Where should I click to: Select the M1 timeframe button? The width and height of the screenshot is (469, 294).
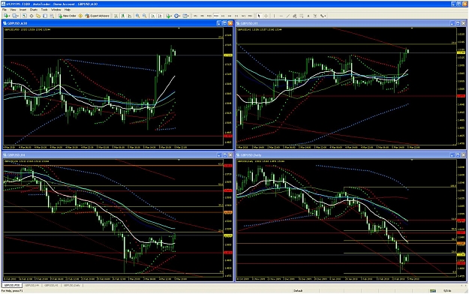coord(196,16)
